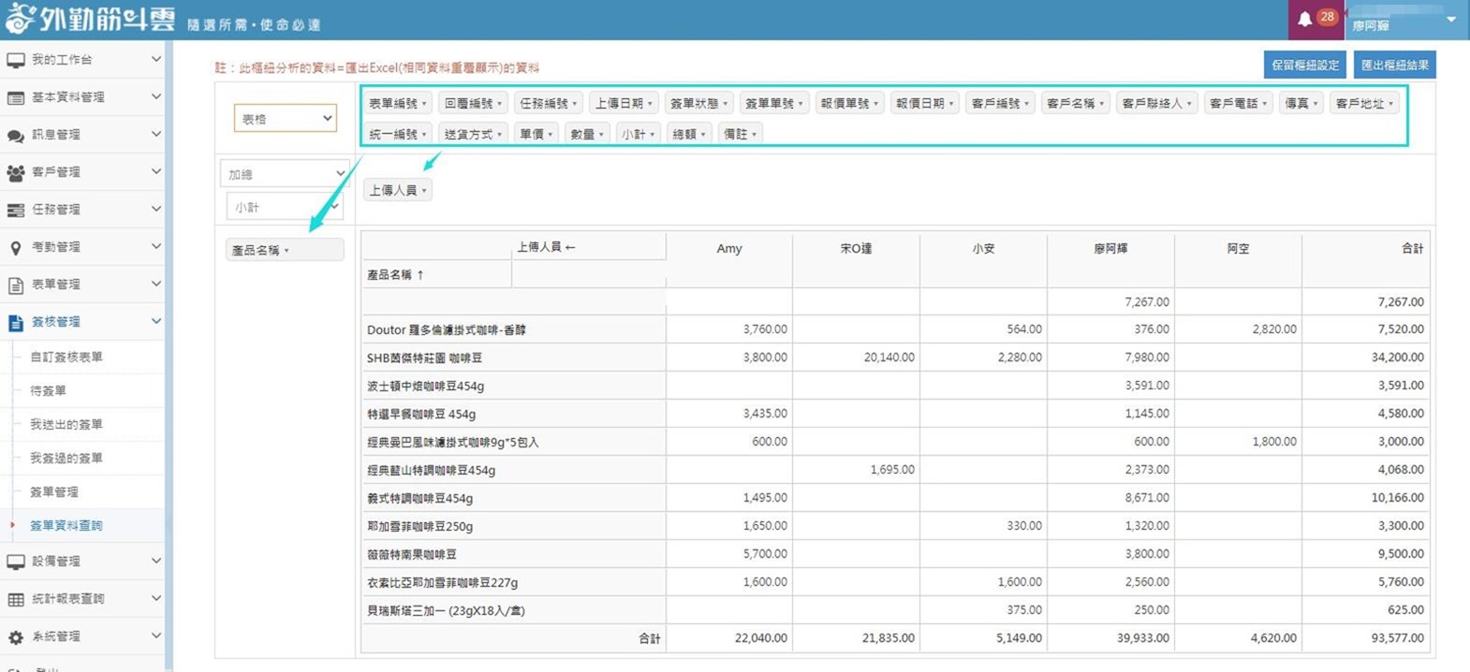This screenshot has height=672, width=1470.
Task: Click the gear icon for 系統管理
Action: tap(16, 636)
